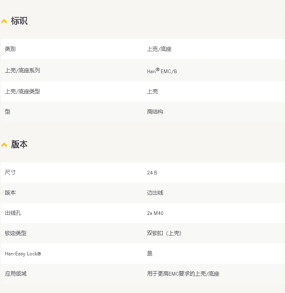Select the 2x M40 value
The height and width of the screenshot is (293, 285).
(155, 213)
